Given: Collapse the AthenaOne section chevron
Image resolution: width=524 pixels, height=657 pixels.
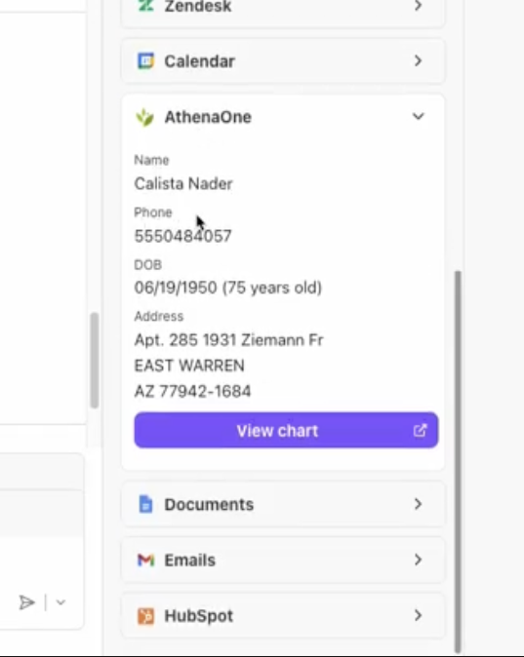Looking at the screenshot, I should pos(419,116).
